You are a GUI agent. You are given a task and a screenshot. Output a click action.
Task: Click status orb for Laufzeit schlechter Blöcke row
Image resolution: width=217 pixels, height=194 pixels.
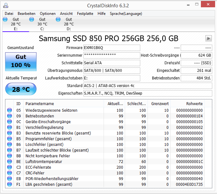9,150
